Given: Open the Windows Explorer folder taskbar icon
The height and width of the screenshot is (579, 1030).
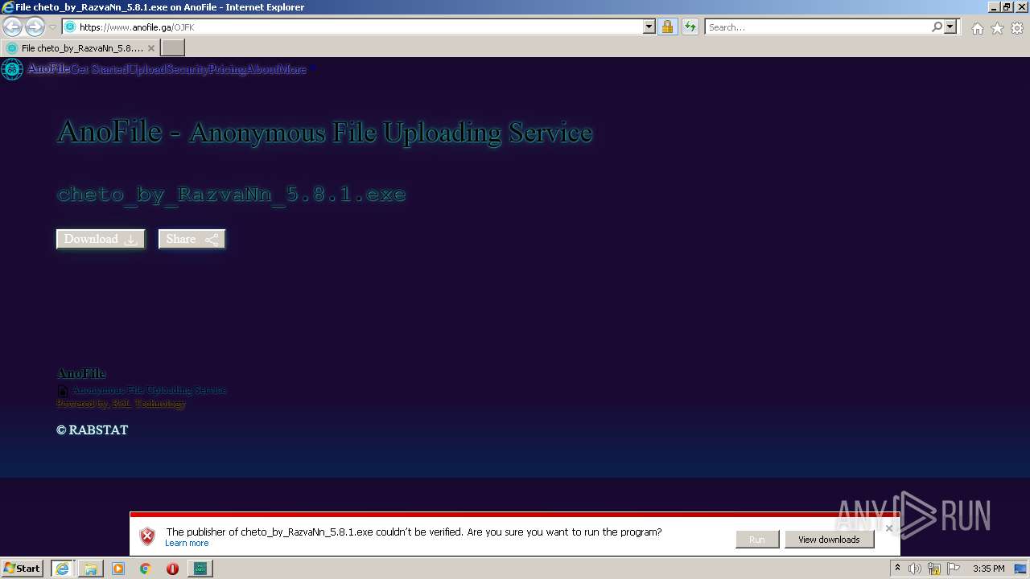Looking at the screenshot, I should [x=91, y=569].
